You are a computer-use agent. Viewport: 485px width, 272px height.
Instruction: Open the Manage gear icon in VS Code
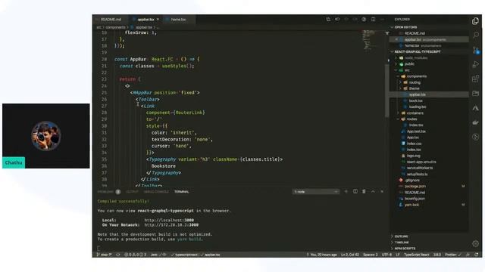(476, 243)
